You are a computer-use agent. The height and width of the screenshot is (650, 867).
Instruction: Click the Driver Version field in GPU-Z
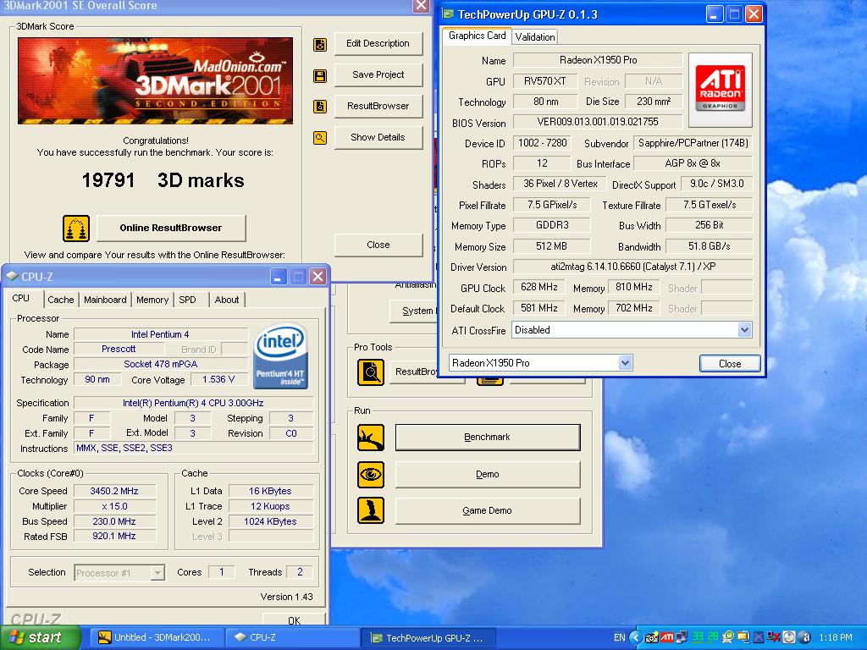[632, 267]
